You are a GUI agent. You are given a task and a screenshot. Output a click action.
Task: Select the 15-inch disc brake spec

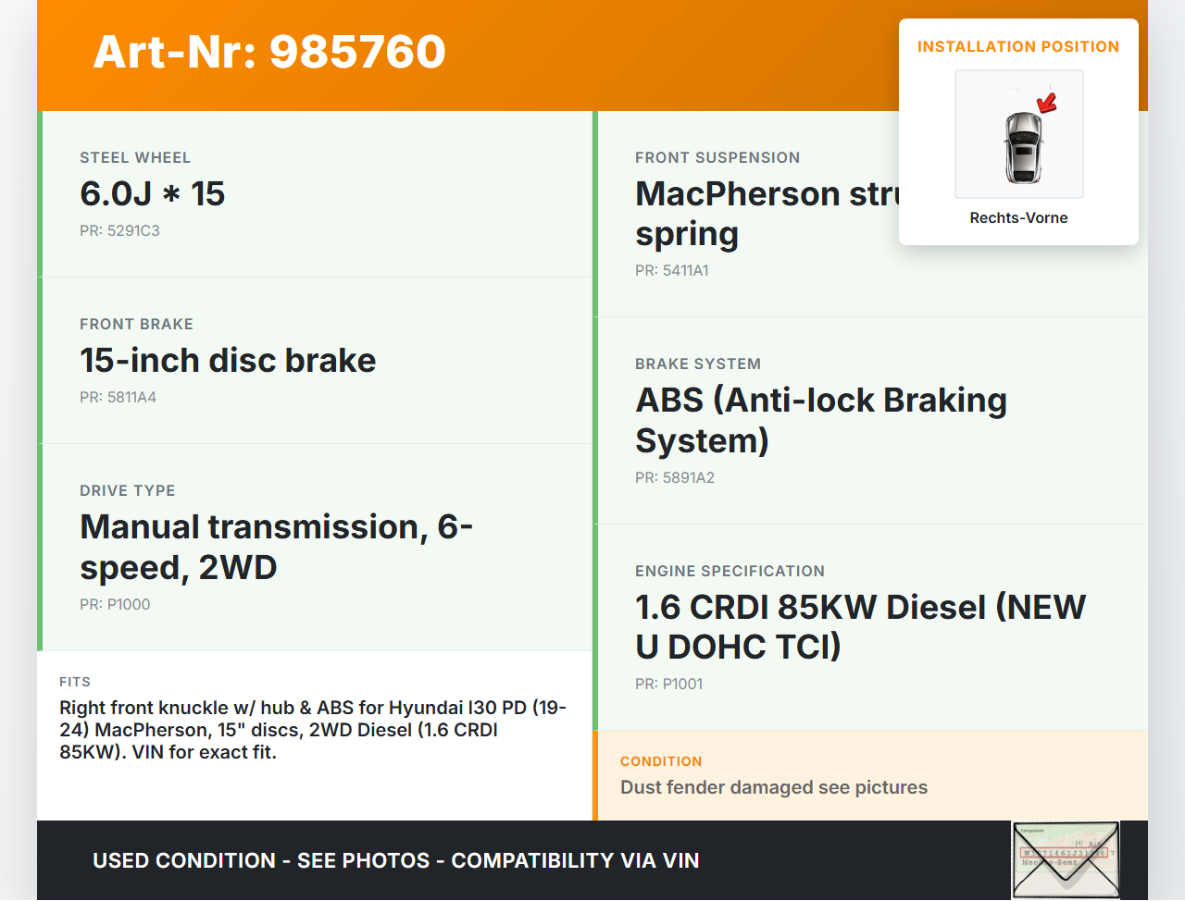[x=228, y=361]
